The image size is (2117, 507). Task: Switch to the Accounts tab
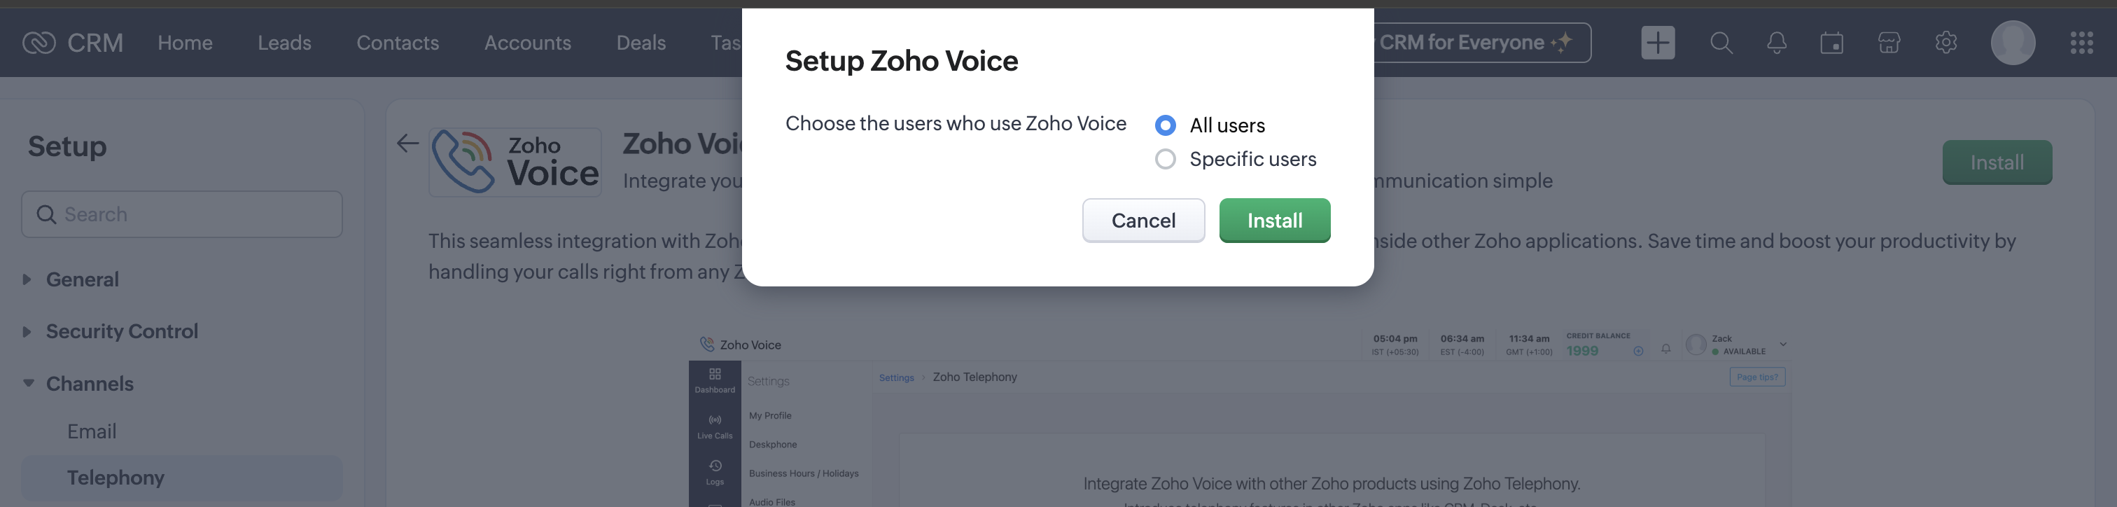click(x=526, y=43)
